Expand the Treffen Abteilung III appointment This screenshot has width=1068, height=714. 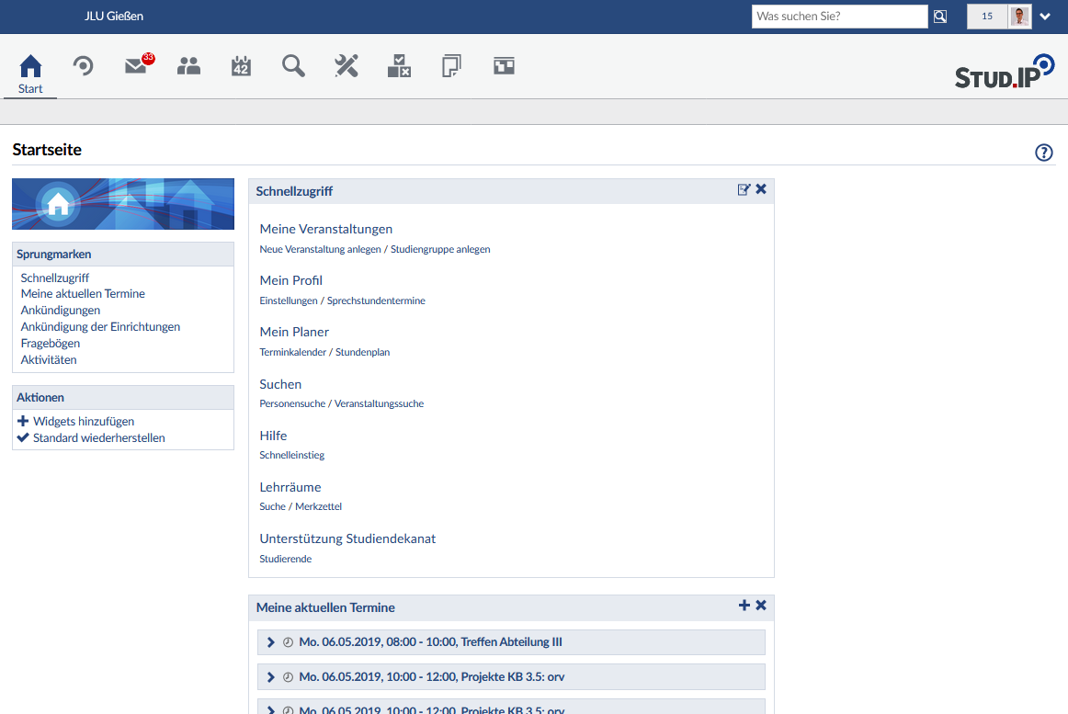[x=270, y=642]
